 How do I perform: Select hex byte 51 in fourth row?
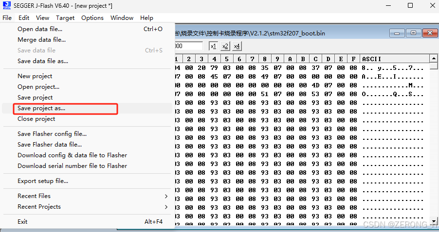[265, 94]
